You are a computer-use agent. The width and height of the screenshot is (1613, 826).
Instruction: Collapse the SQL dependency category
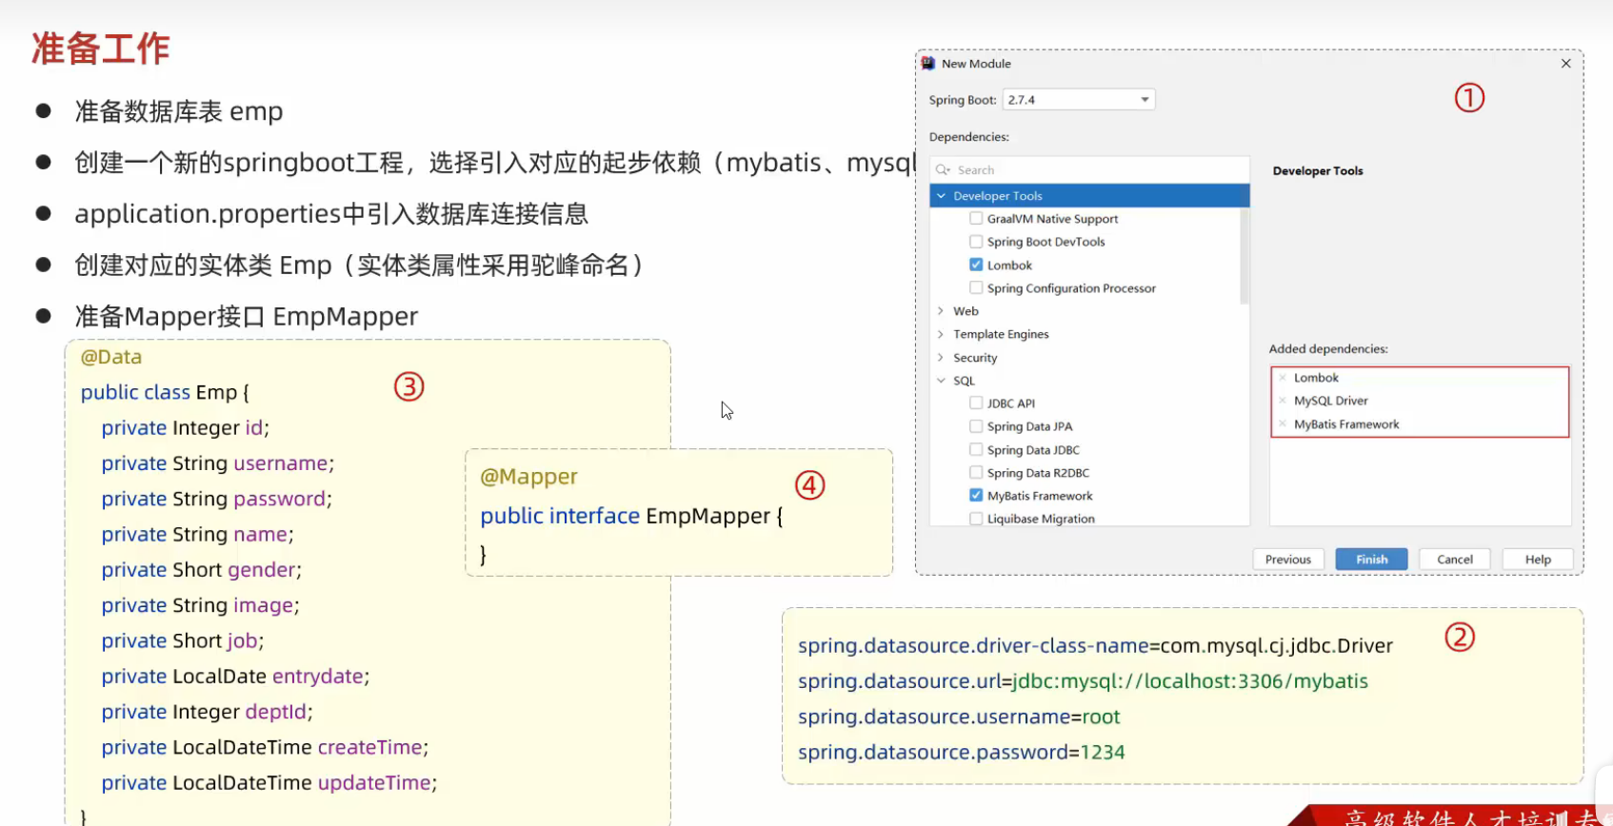click(941, 381)
